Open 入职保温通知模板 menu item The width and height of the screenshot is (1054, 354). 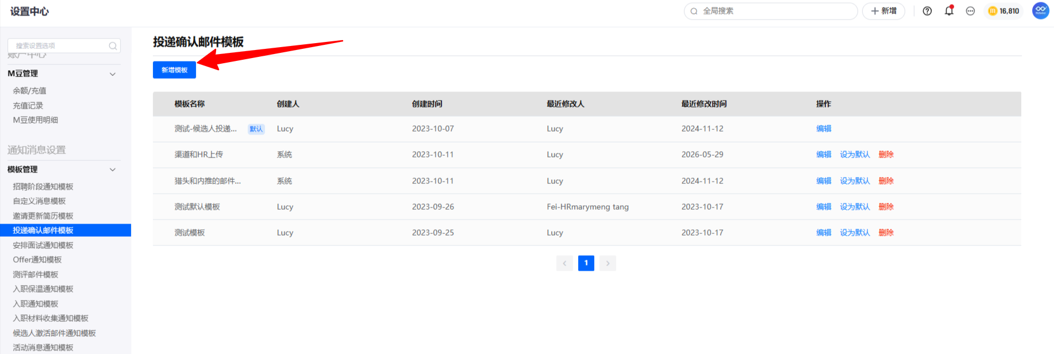[x=43, y=289]
